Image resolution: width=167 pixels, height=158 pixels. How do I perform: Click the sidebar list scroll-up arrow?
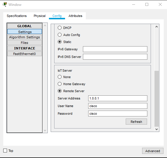(x=45, y=25)
